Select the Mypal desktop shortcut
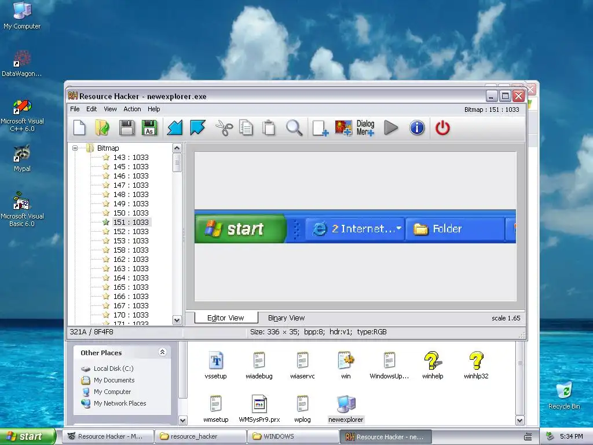The width and height of the screenshot is (593, 445). point(22,158)
